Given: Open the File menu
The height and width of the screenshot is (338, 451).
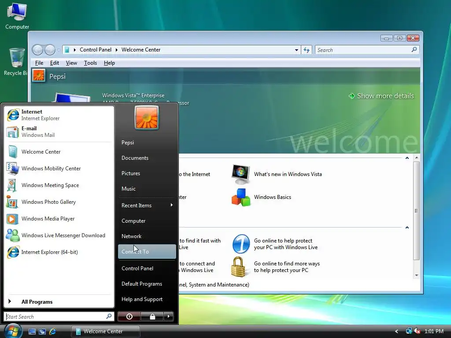Looking at the screenshot, I should tap(39, 63).
